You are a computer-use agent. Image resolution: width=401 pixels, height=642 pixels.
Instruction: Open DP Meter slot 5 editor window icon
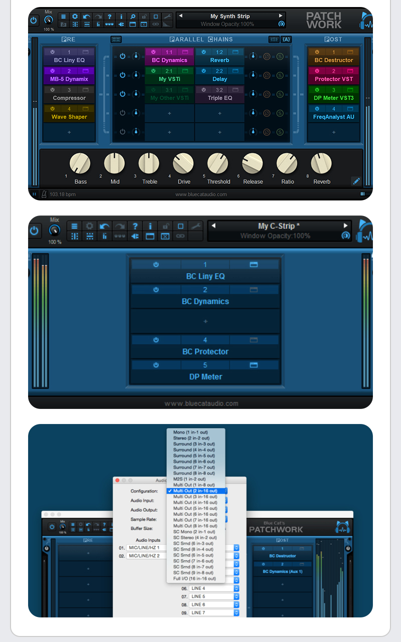[x=254, y=365]
